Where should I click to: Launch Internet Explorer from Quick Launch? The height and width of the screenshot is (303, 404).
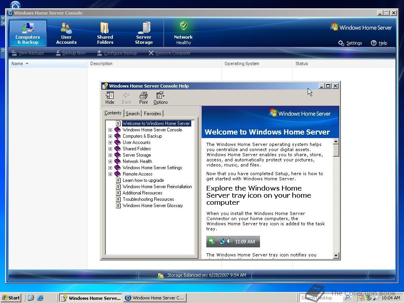40,298
